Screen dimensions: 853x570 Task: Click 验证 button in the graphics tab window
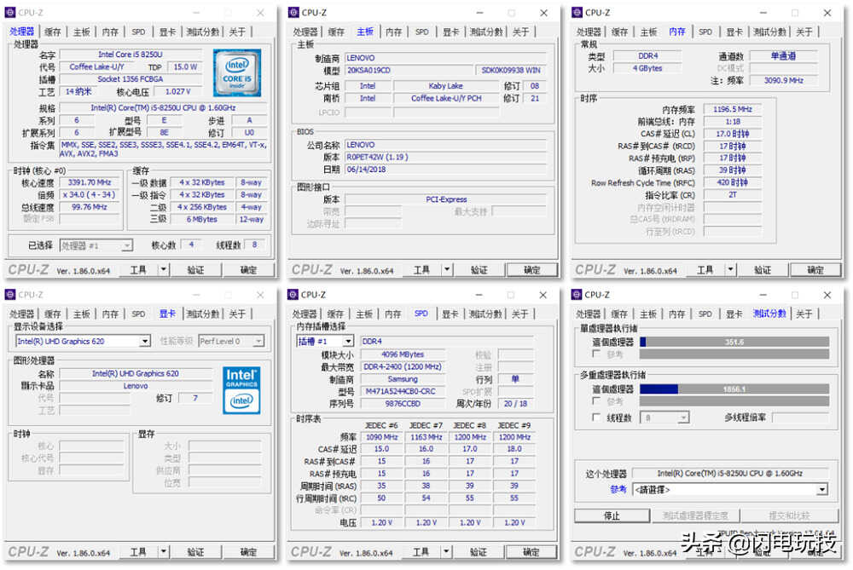click(196, 551)
